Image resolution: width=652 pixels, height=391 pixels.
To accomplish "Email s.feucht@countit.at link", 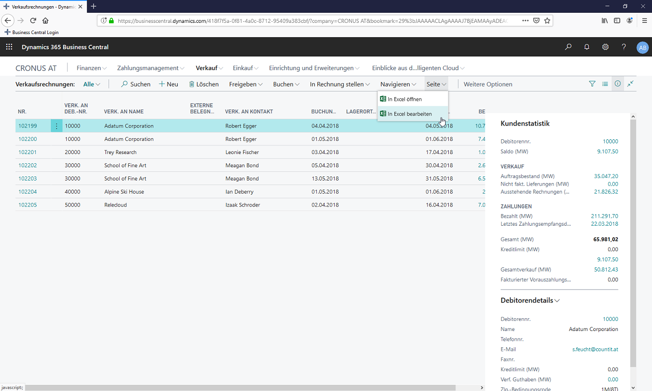I will (x=595, y=349).
